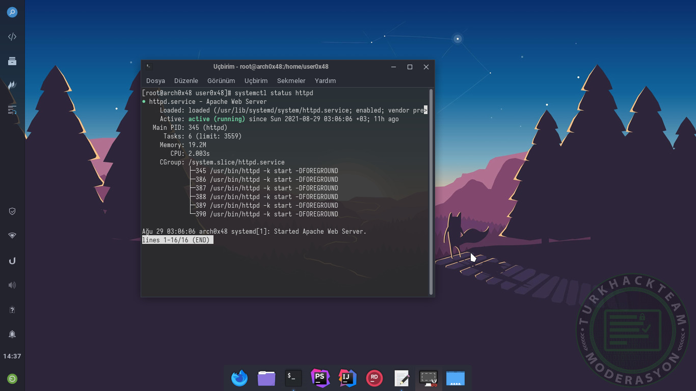Open the Sekmeler menu

coord(291,80)
